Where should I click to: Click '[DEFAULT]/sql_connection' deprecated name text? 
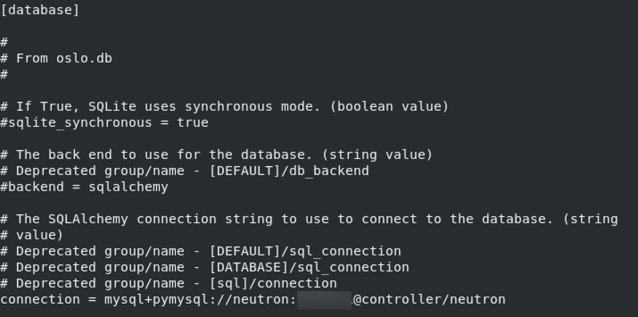point(305,251)
